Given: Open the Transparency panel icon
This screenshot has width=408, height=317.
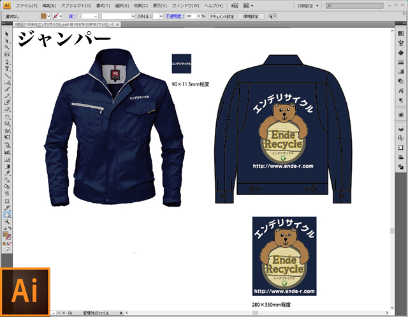Looking at the screenshot, I should click(401, 82).
